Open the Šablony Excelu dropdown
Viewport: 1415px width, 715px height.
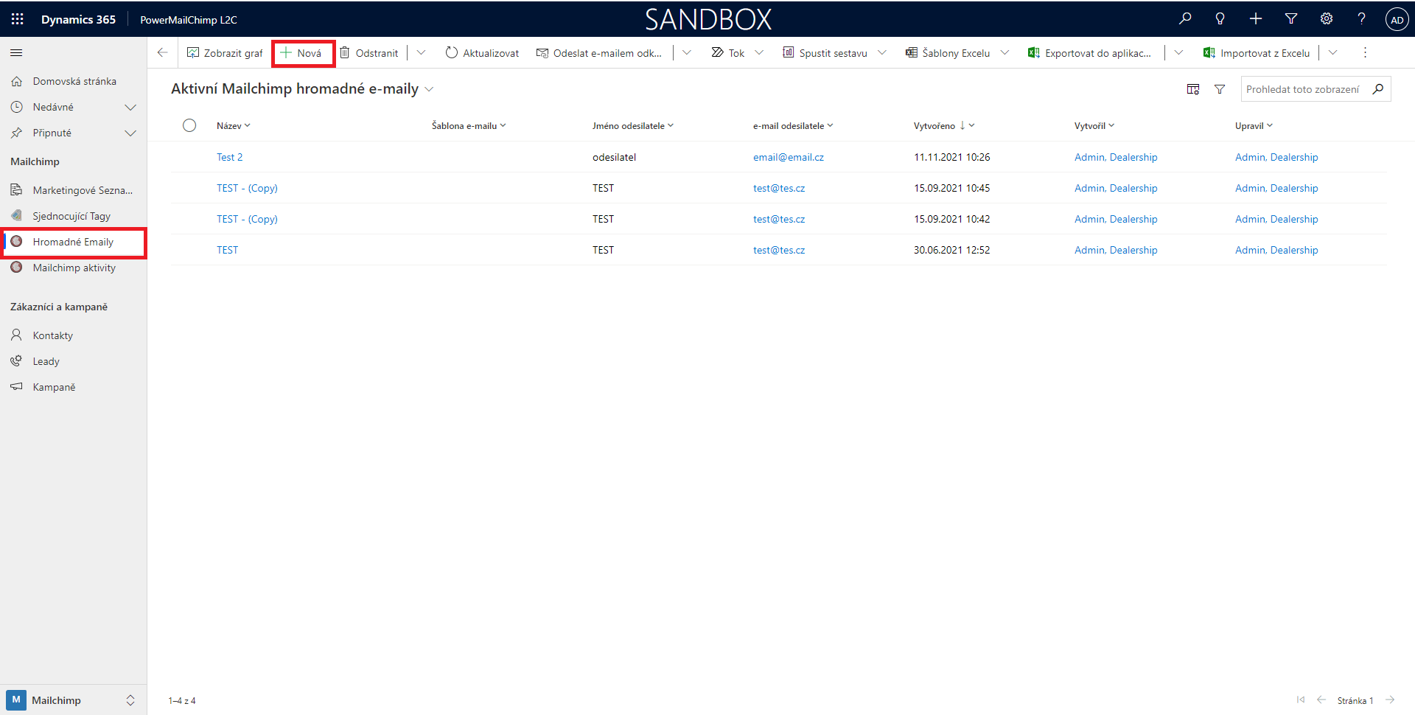click(x=1005, y=53)
